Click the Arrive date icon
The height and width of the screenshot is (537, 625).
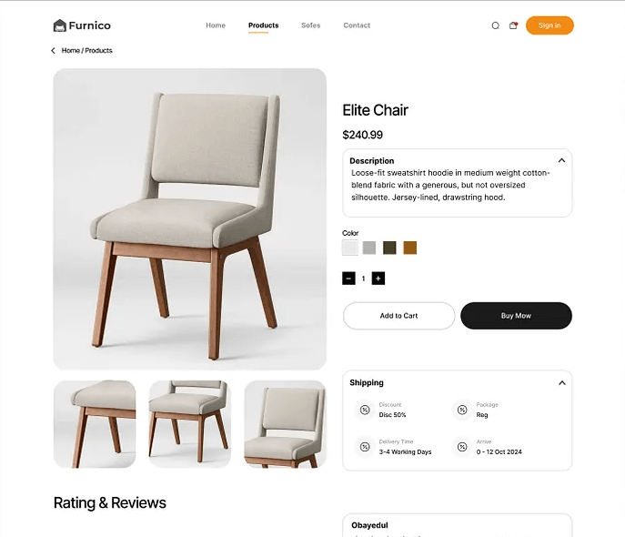pyautogui.click(x=462, y=447)
